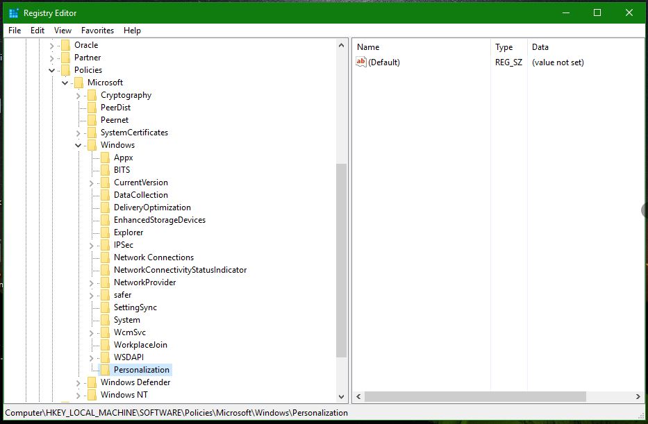This screenshot has height=424, width=648.
Task: Click the Microsoft key folder icon
Action: tap(78, 83)
